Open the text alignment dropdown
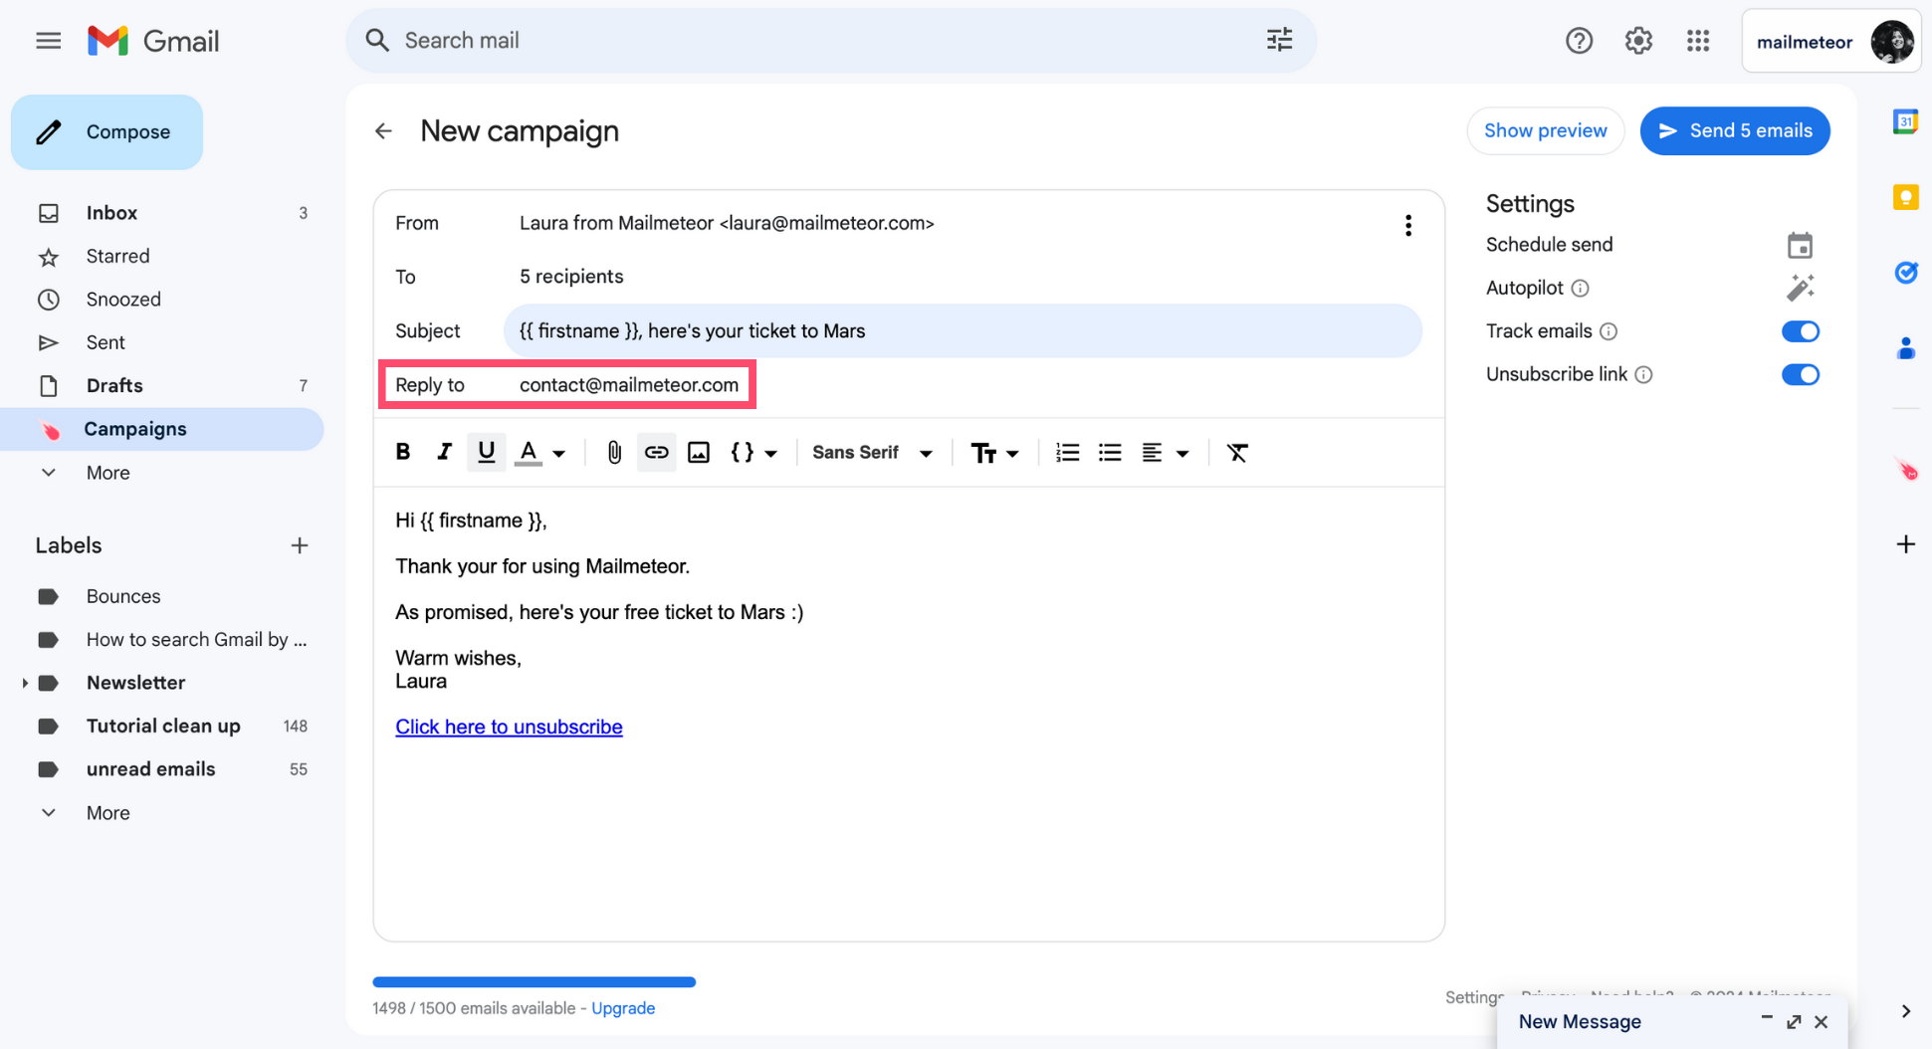 [x=1165, y=453]
